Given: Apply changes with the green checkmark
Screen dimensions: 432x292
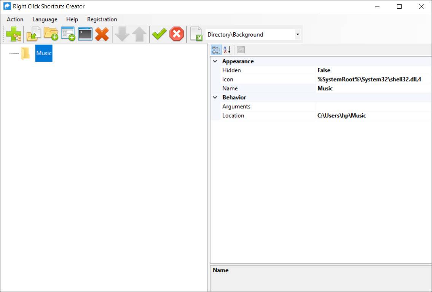Looking at the screenshot, I should (159, 34).
